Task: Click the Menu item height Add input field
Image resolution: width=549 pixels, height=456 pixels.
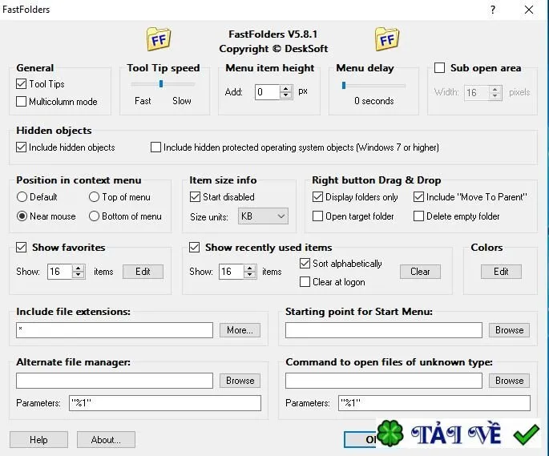Action: point(268,92)
